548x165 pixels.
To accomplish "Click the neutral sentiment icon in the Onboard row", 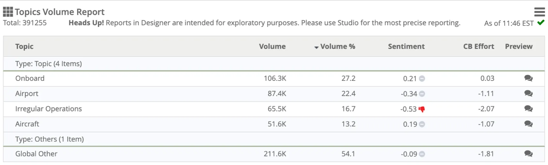I will [x=422, y=78].
